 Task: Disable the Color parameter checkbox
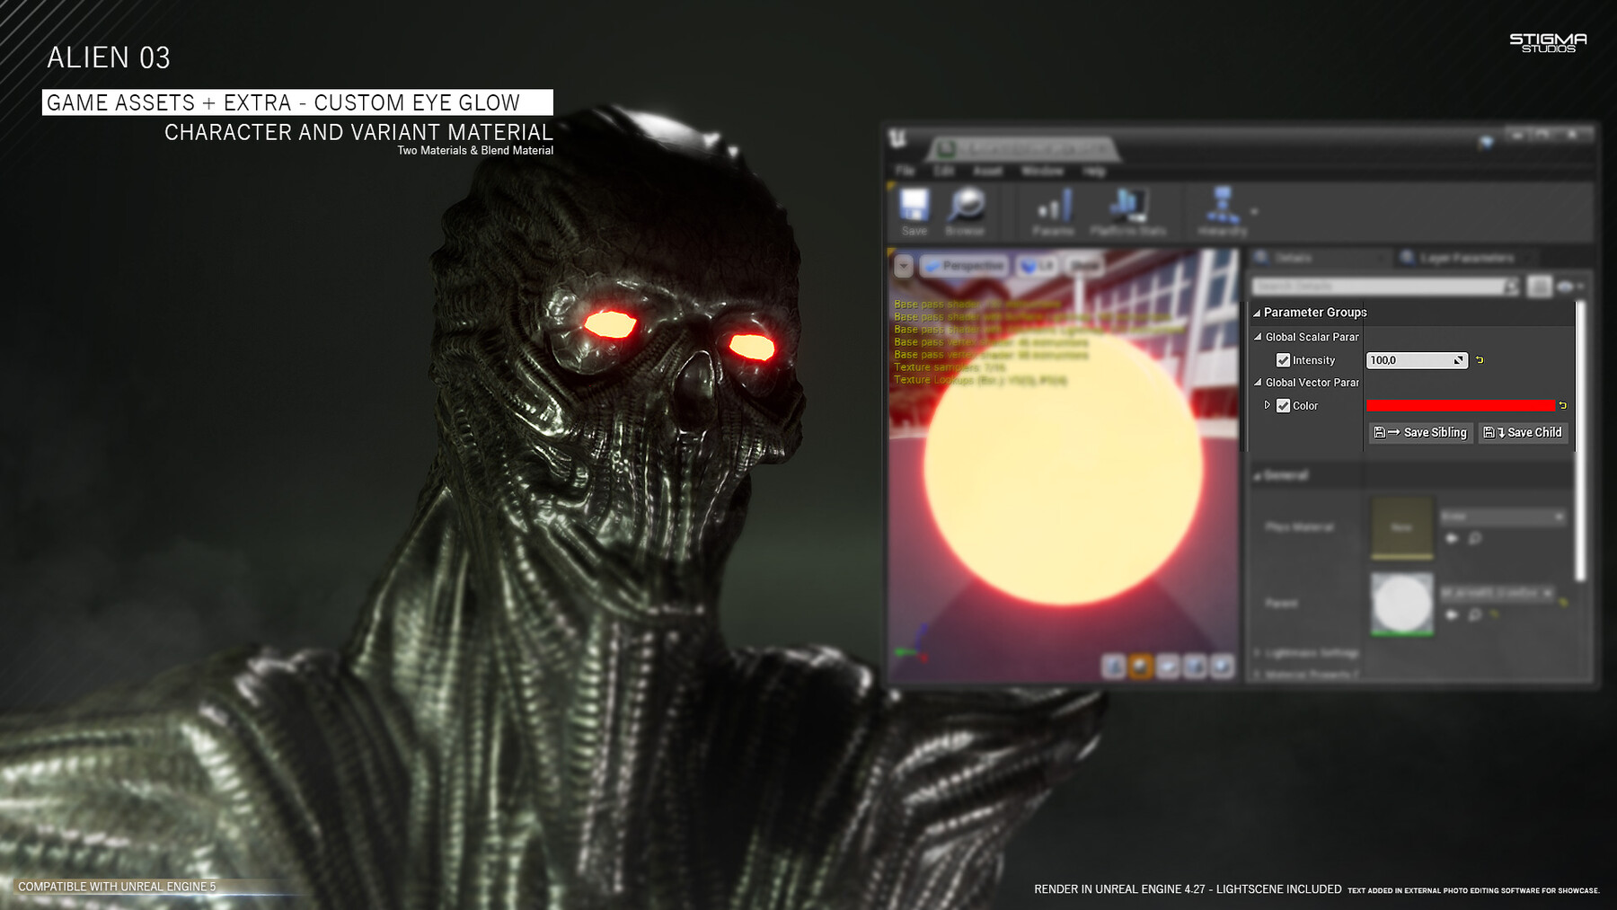pyautogui.click(x=1285, y=405)
